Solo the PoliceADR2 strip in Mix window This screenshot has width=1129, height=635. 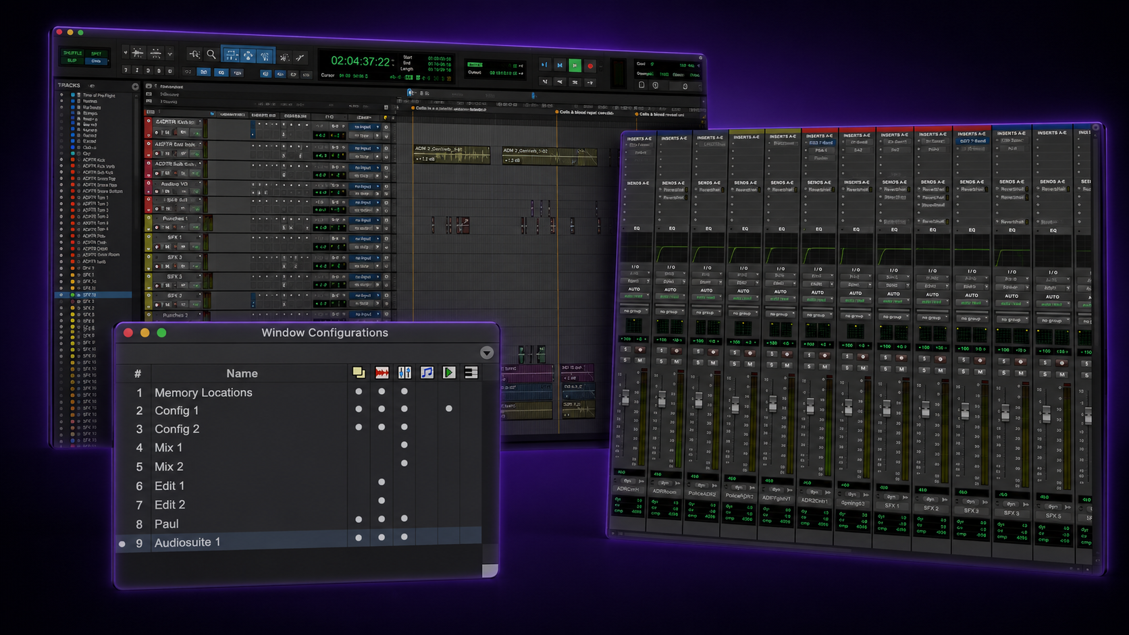(x=698, y=362)
